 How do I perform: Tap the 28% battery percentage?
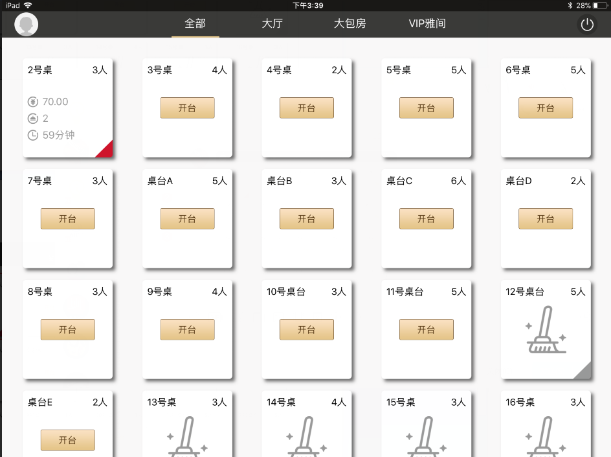click(x=583, y=5)
